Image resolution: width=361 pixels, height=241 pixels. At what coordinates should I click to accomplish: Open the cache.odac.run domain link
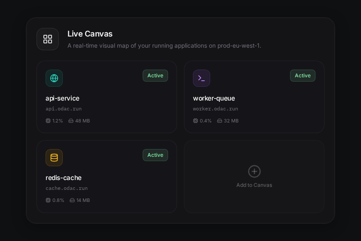67,188
